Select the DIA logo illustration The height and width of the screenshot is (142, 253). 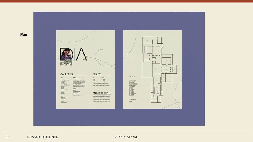pos(73,55)
